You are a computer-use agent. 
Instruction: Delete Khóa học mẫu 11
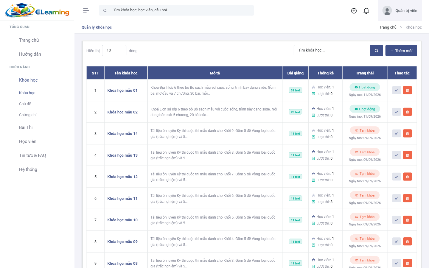pos(408,198)
